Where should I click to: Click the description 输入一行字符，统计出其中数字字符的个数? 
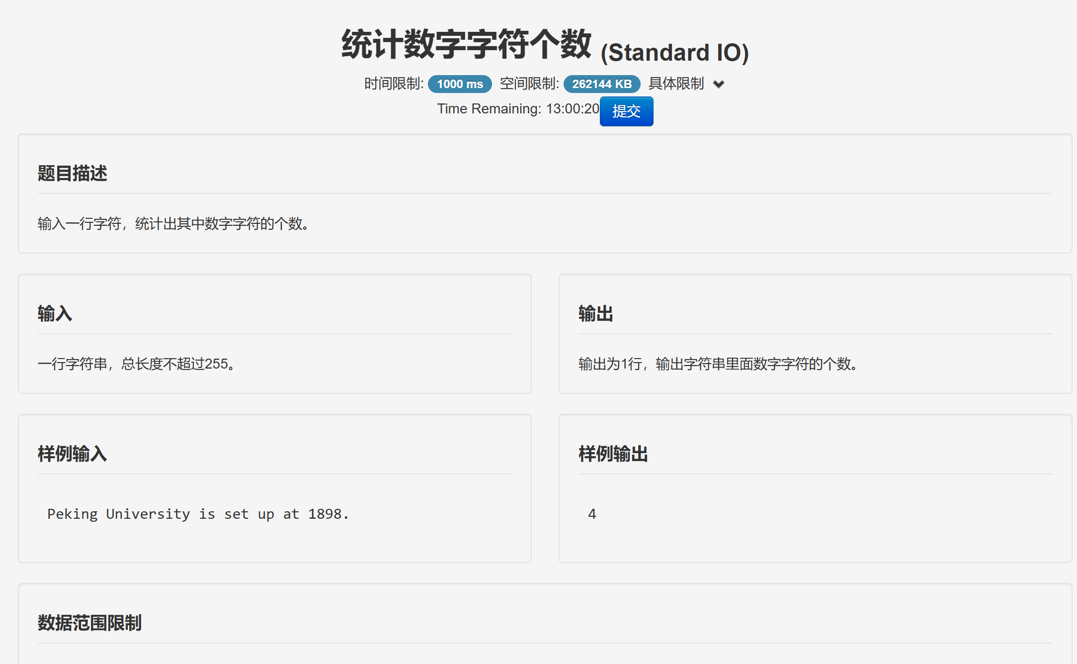[x=173, y=224]
